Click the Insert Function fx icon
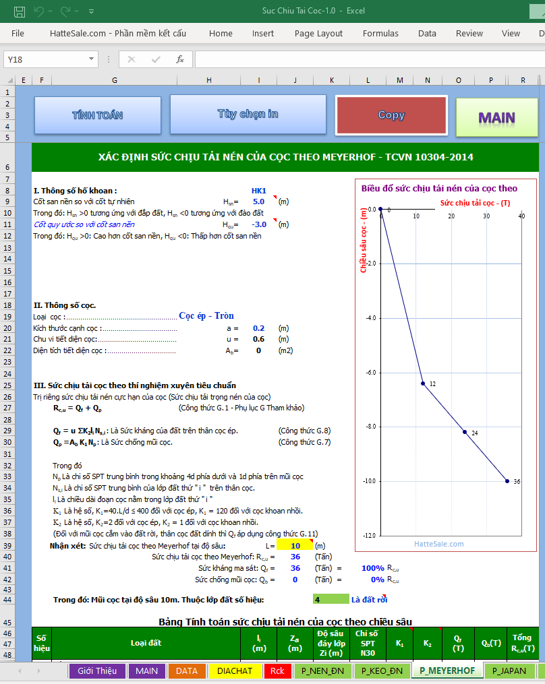545x684 pixels. click(179, 59)
